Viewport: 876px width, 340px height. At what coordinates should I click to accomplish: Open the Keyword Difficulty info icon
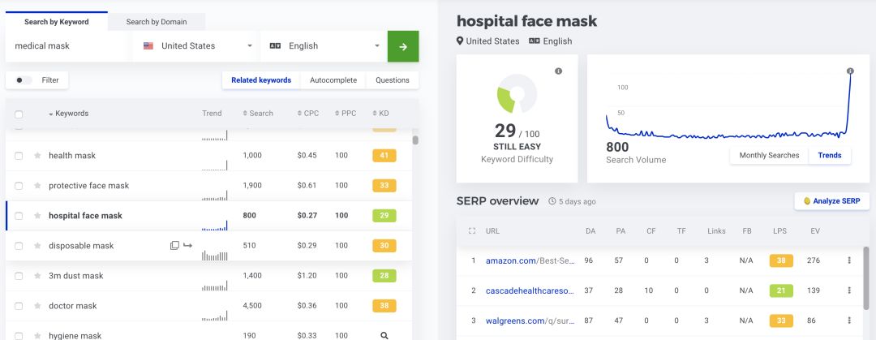(x=558, y=71)
